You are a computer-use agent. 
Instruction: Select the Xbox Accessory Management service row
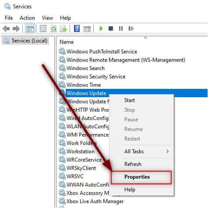click(88, 193)
